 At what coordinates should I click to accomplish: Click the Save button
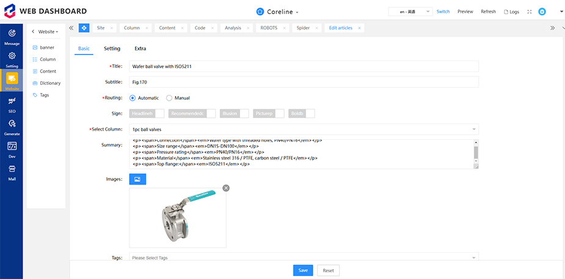[303, 270]
